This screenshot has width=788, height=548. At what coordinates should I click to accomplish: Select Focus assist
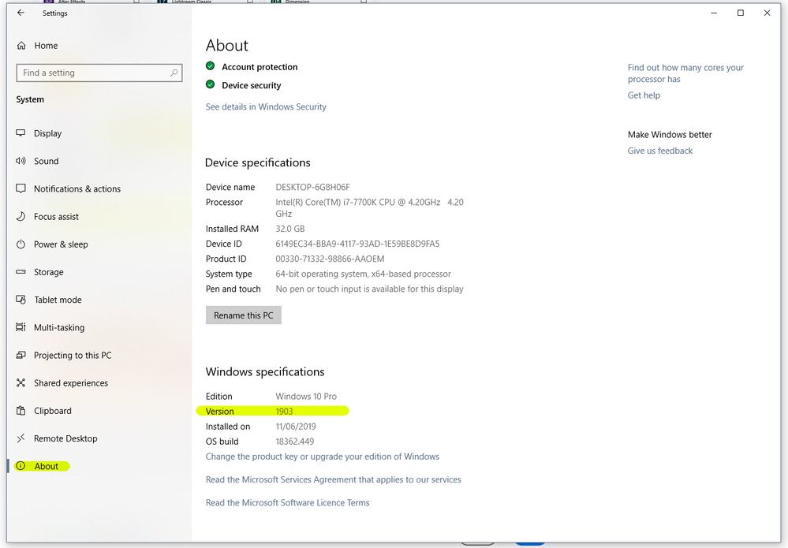[56, 217]
